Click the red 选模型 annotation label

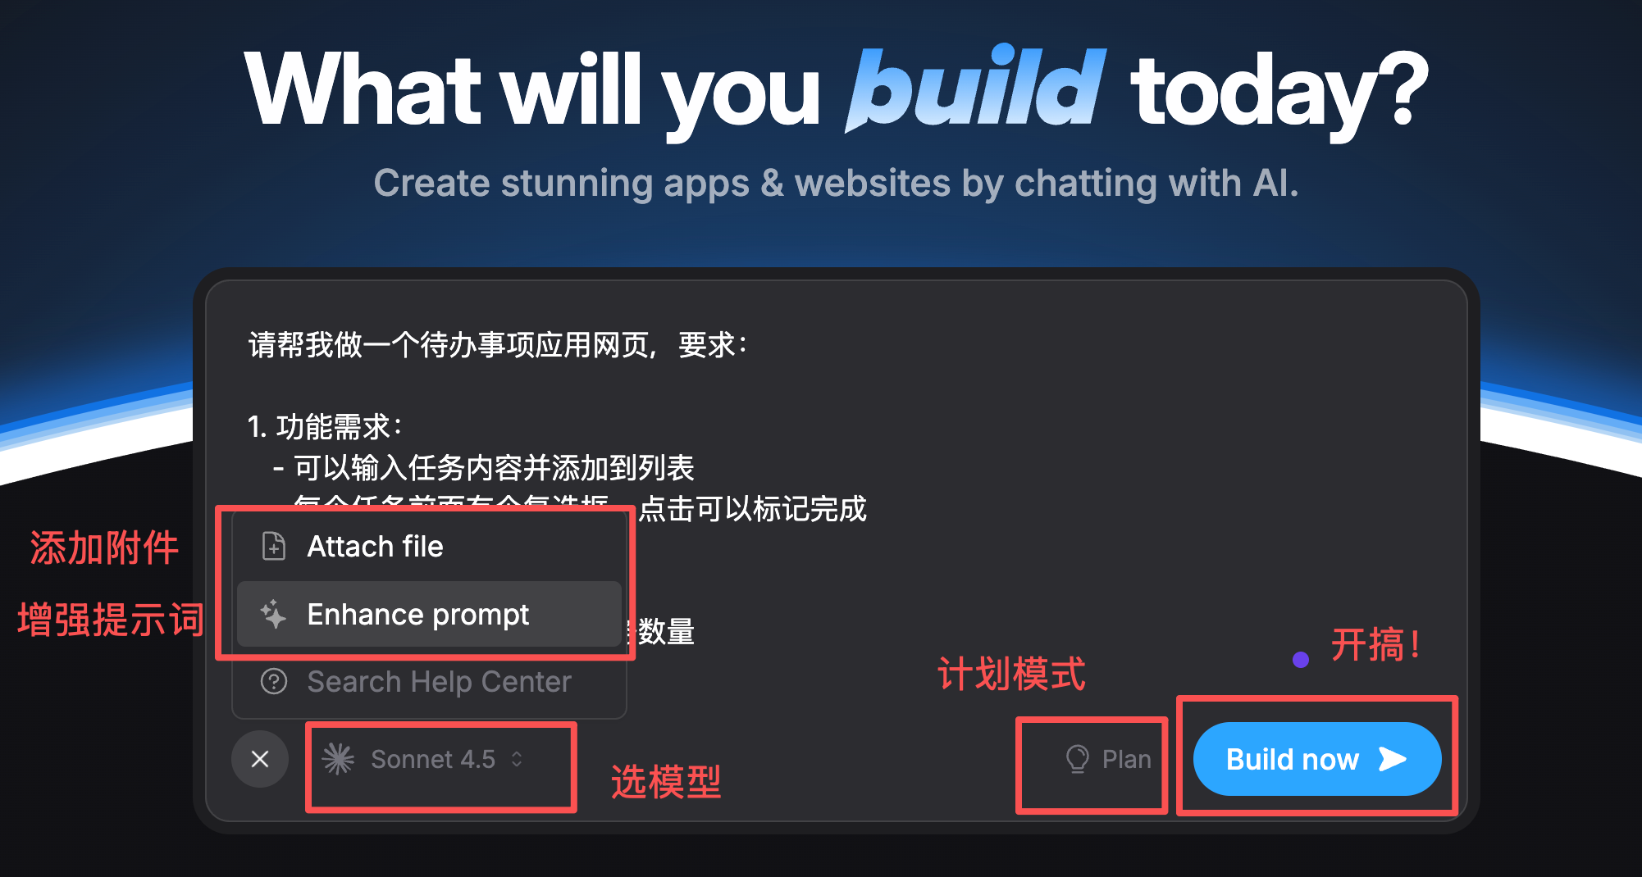pyautogui.click(x=666, y=782)
